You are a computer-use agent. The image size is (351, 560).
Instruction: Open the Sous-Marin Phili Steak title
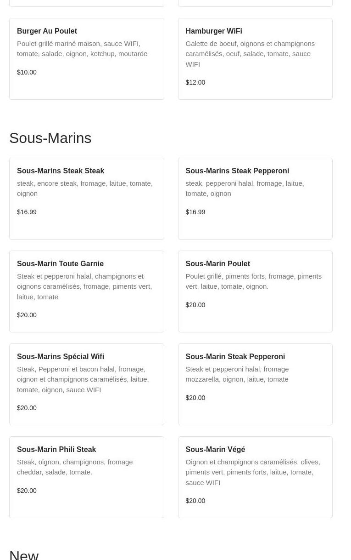click(56, 449)
